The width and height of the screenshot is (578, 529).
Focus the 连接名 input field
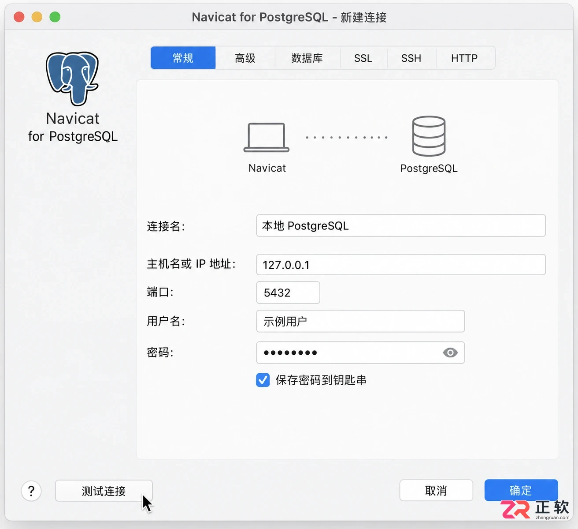coord(401,225)
